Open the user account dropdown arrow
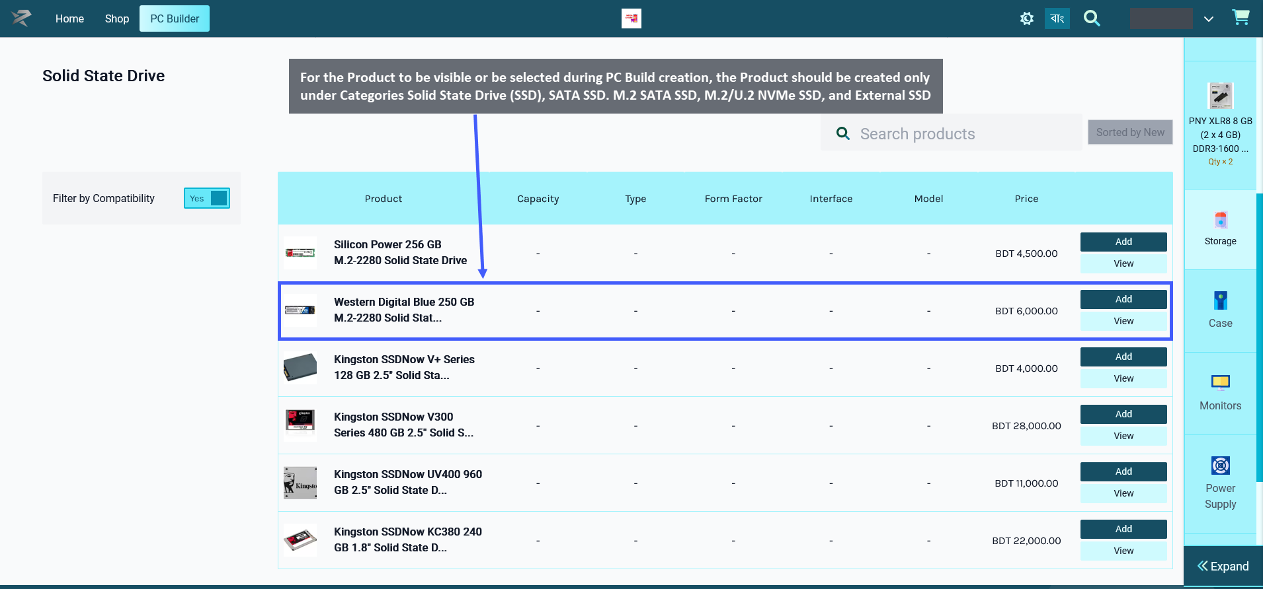This screenshot has width=1263, height=589. tap(1209, 19)
